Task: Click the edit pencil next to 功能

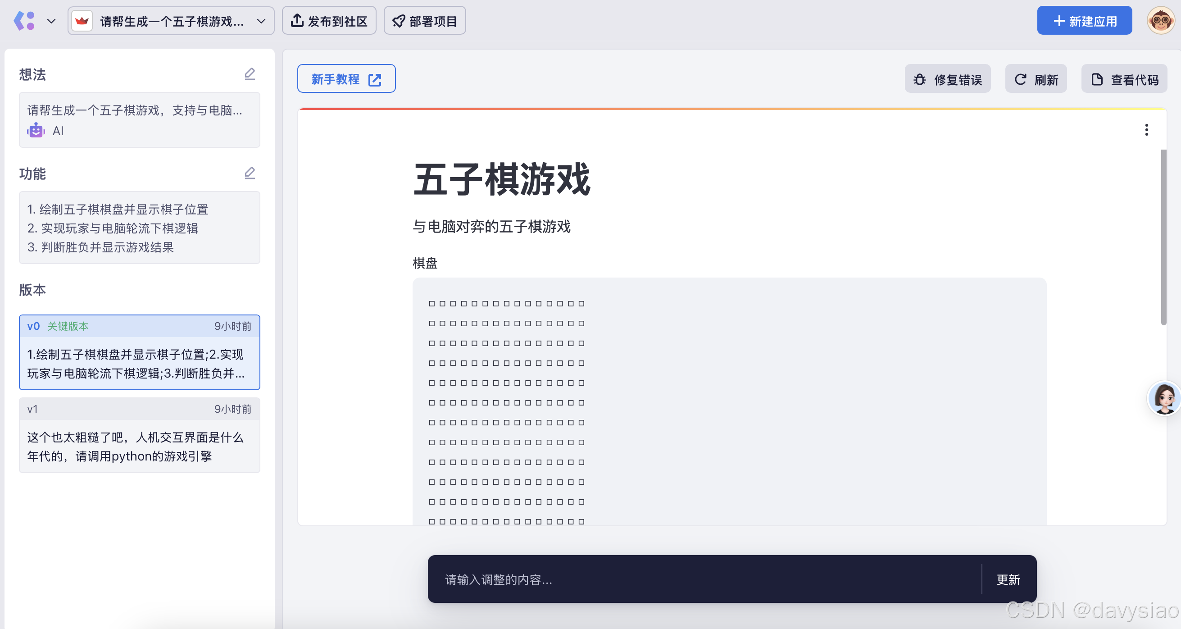Action: pyautogui.click(x=250, y=173)
